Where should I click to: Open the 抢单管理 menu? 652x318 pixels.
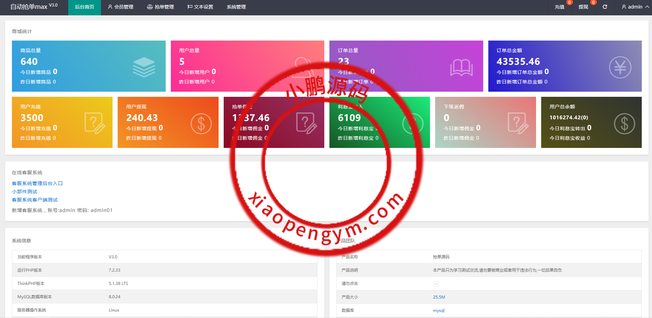160,7
